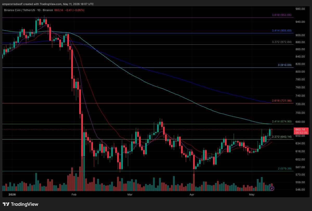Click the 980.00 price axis label
312x211 pixels.
(x=300, y=9)
